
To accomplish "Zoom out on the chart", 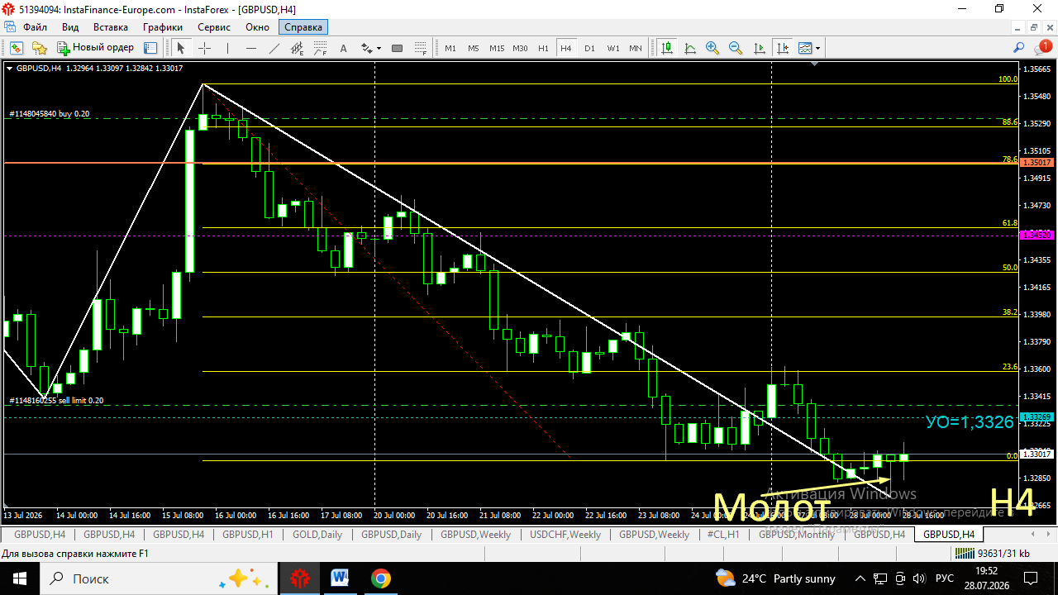I will [736, 48].
